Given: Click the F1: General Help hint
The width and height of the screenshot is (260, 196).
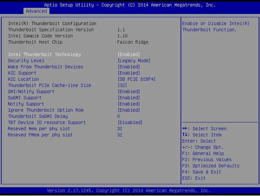Looking at the screenshot, I should (203, 154).
